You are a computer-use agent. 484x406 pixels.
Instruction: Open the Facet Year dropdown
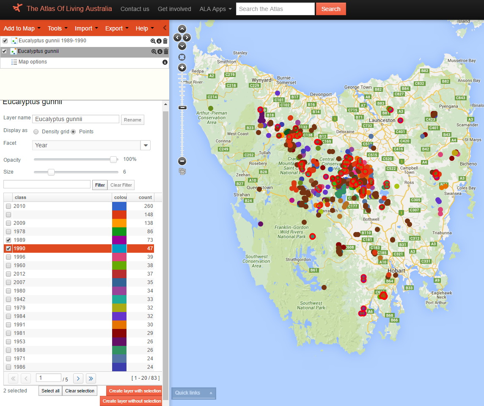pos(146,145)
